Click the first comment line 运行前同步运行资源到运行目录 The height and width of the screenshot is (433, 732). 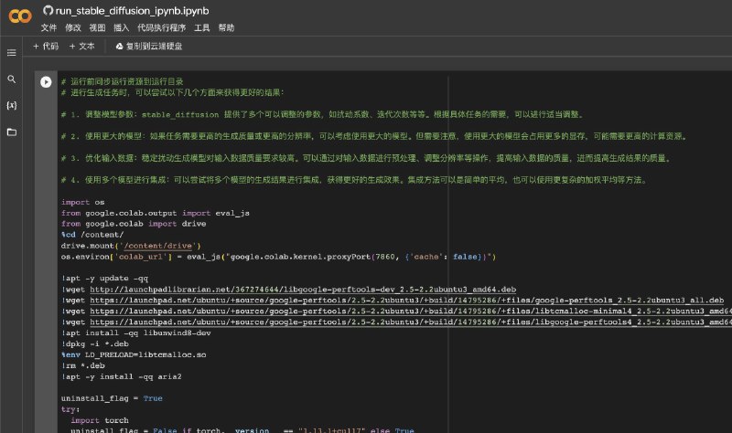coord(123,81)
